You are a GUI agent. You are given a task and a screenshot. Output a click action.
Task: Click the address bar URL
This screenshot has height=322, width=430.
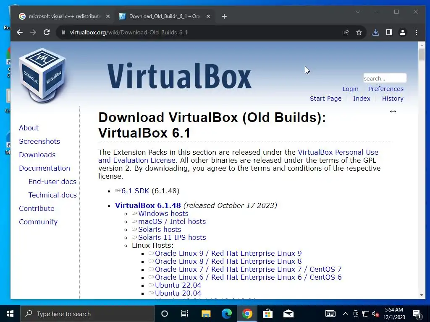(x=129, y=32)
